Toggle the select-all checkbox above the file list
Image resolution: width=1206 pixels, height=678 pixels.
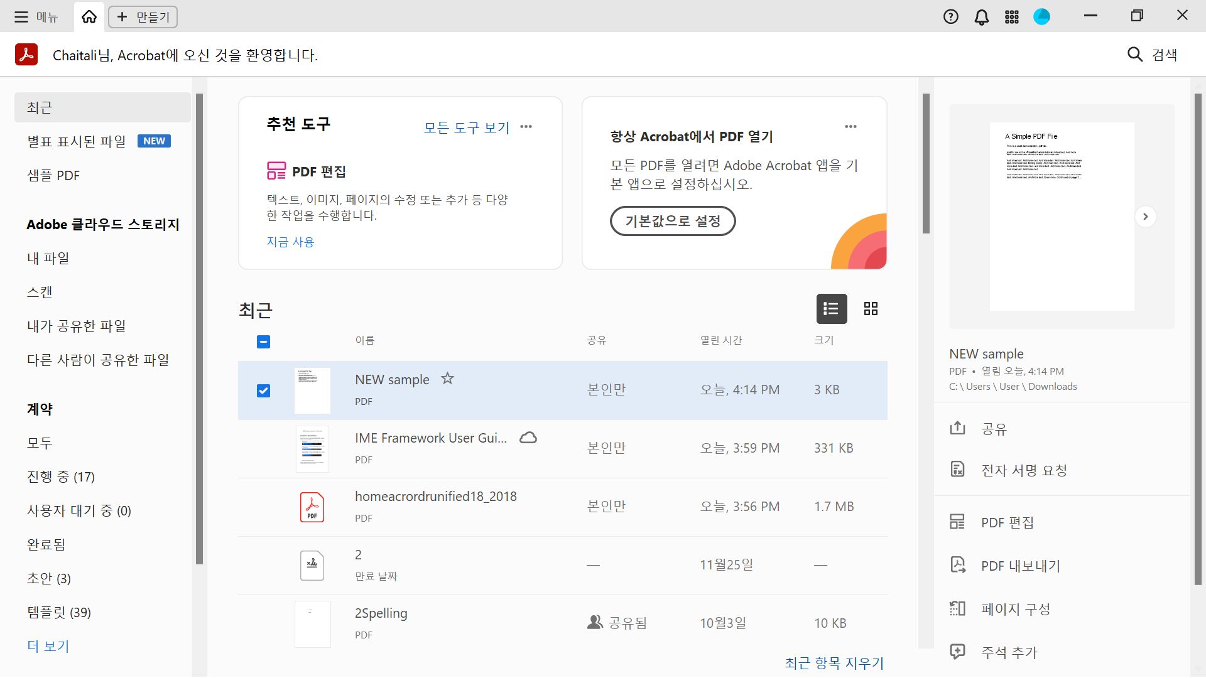click(x=263, y=342)
